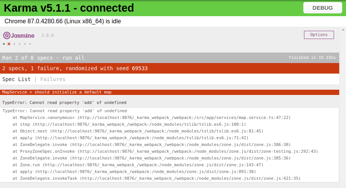Click the third grey skipped spec dot
The width and height of the screenshot is (346, 188).
[25, 44]
